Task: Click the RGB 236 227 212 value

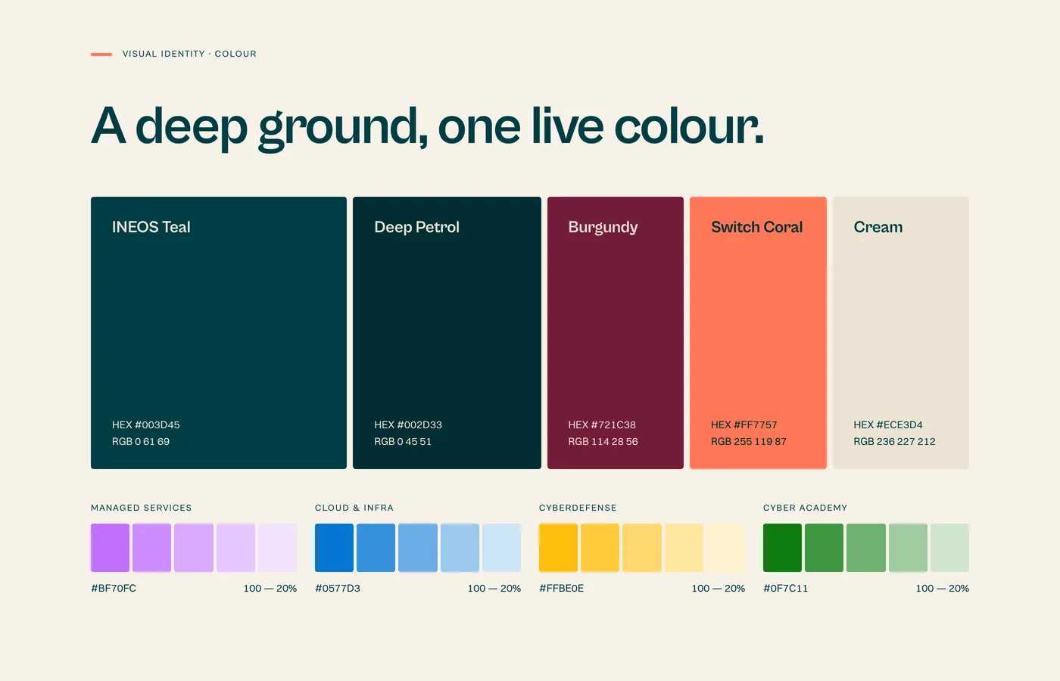Action: tap(895, 441)
